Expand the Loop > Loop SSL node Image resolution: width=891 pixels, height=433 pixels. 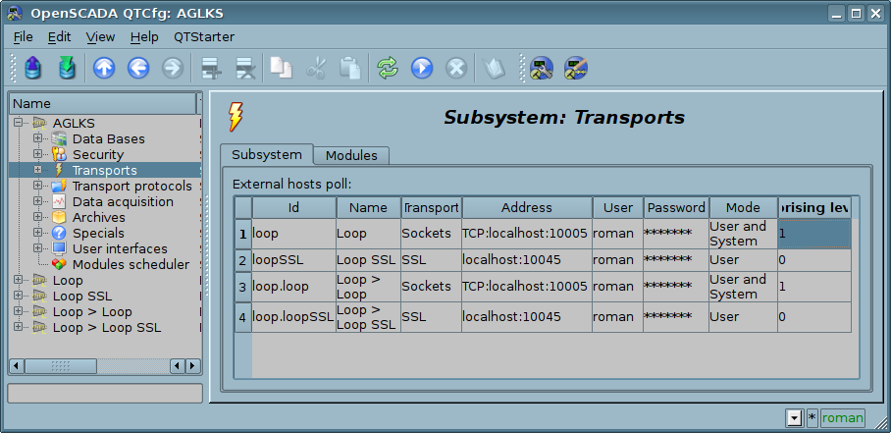(x=19, y=327)
